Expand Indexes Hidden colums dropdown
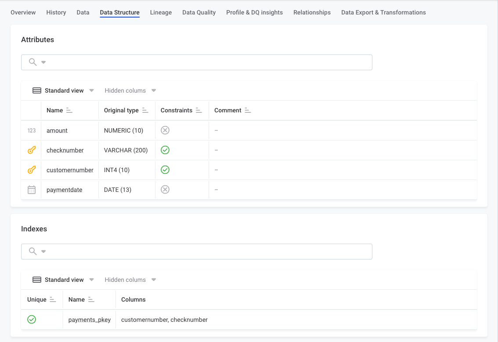 [154, 280]
